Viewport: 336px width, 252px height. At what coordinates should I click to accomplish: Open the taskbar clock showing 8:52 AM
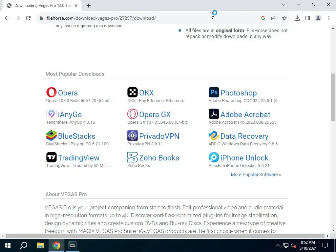point(308,245)
